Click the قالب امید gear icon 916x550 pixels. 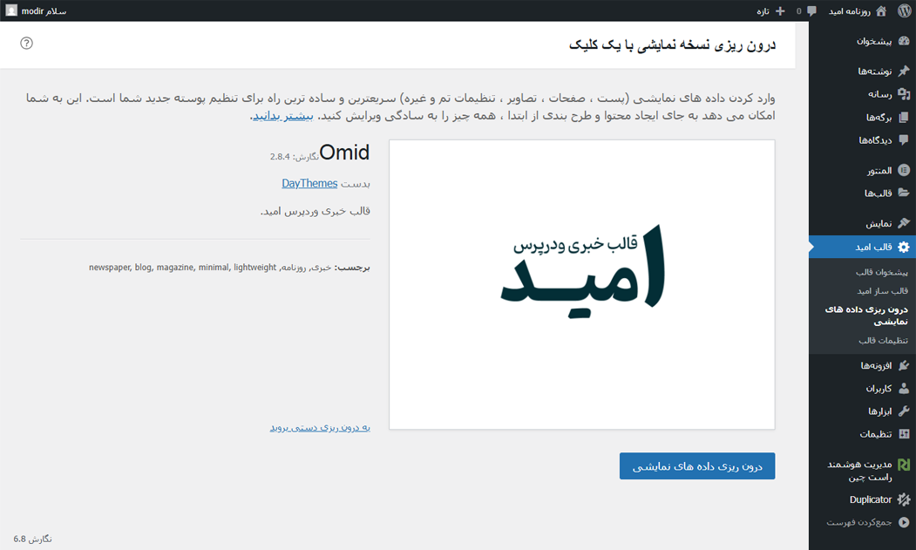(904, 247)
